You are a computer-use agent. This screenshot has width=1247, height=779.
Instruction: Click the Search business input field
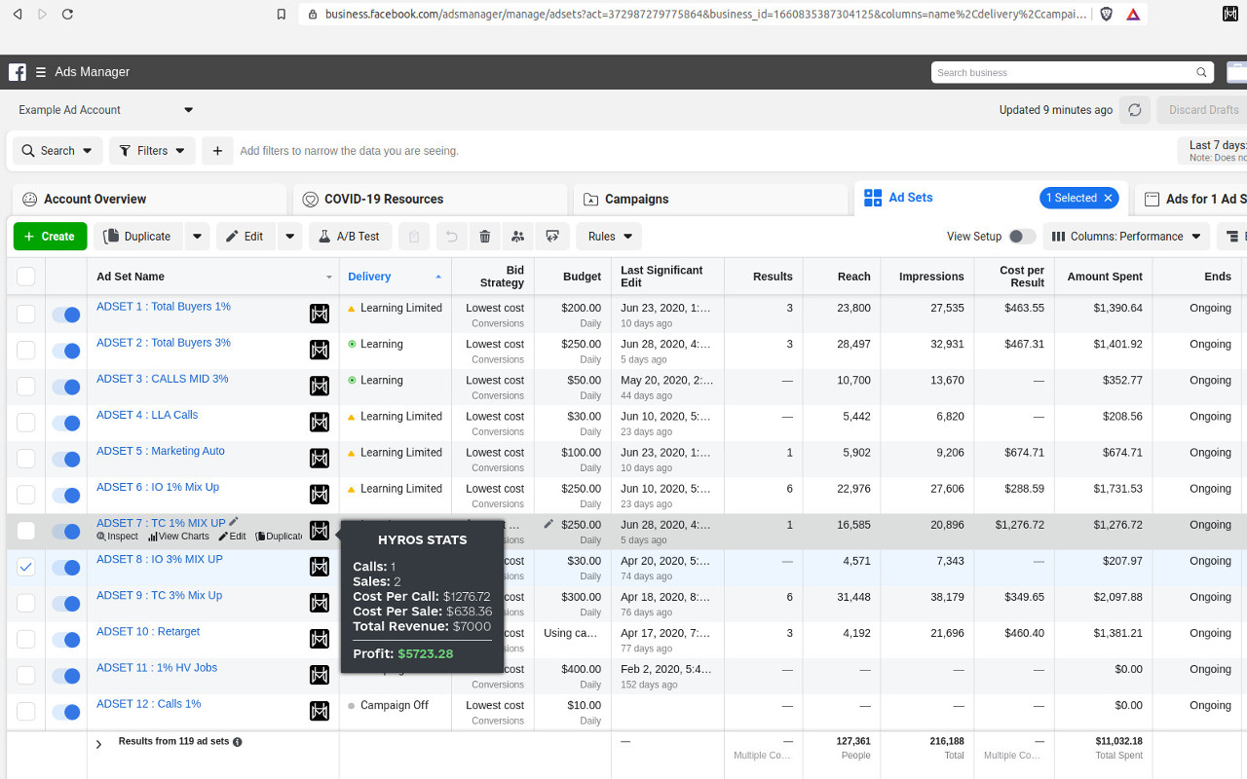pyautogui.click(x=1064, y=72)
